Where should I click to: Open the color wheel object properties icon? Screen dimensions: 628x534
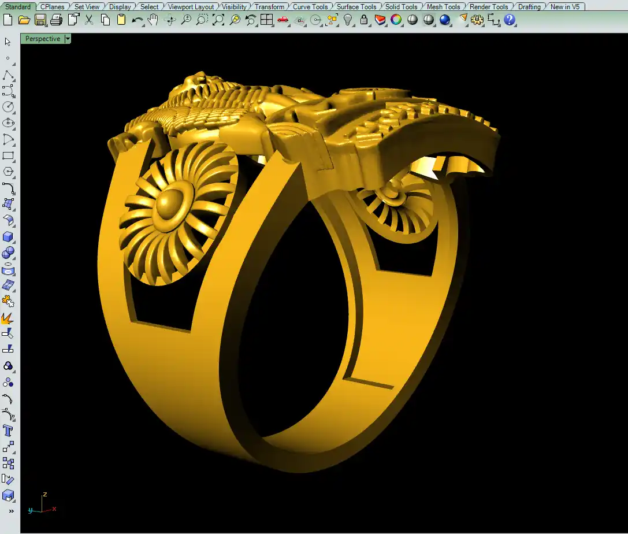click(x=396, y=20)
